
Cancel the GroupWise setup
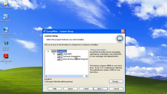[x=116, y=89]
